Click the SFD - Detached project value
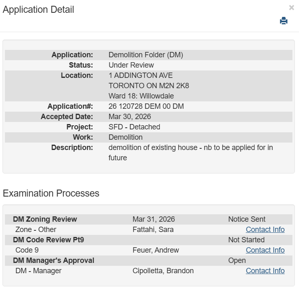Viewport: 299px width, 300px height. [134, 127]
